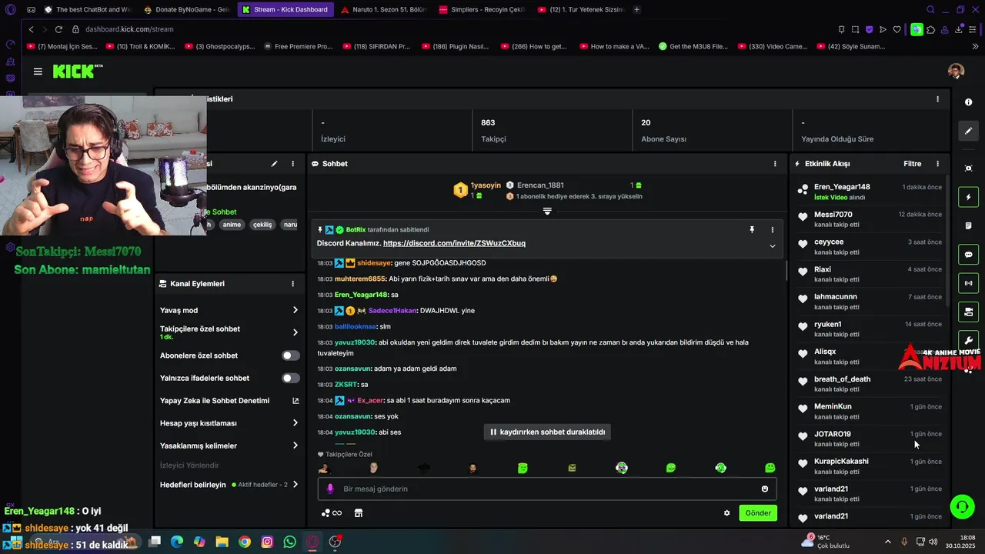Open options menu on pinned message
This screenshot has width=985, height=554.
click(772, 229)
